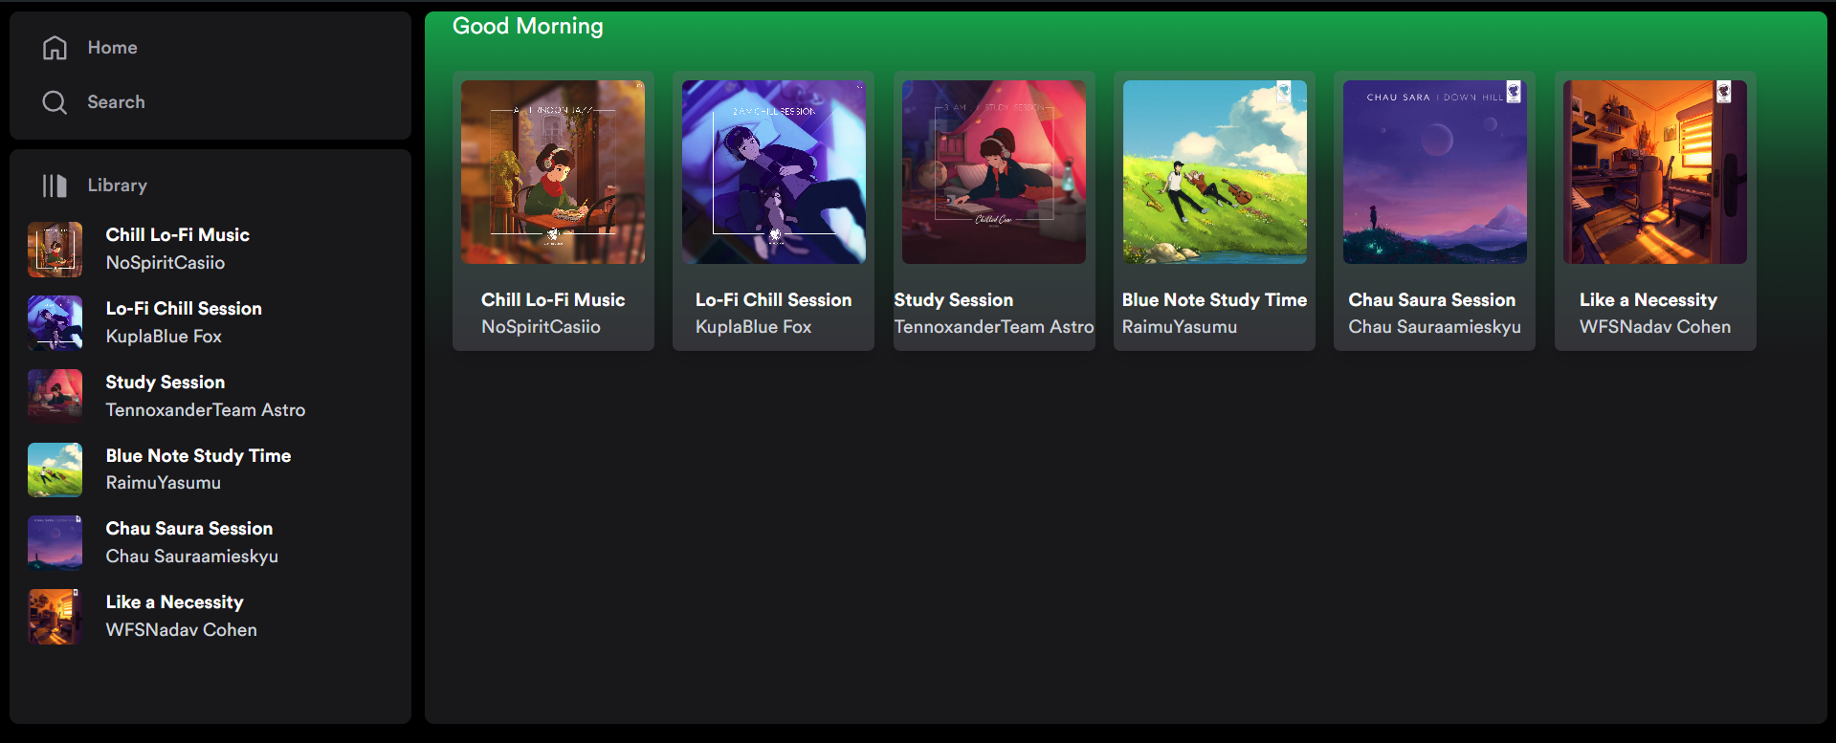Click Chau Sauraamieskyu name in library
The height and width of the screenshot is (743, 1836).
click(x=192, y=557)
